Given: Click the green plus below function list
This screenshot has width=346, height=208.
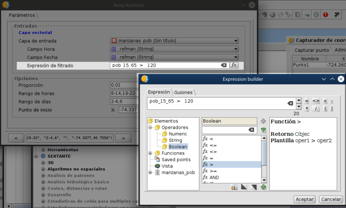Looking at the screenshot, I should (263, 187).
